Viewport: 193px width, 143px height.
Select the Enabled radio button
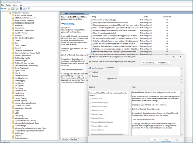tap(90, 72)
